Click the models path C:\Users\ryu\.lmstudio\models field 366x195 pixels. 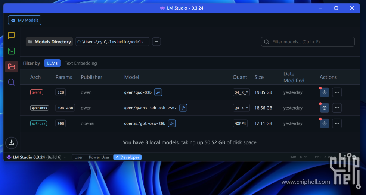pos(112,42)
